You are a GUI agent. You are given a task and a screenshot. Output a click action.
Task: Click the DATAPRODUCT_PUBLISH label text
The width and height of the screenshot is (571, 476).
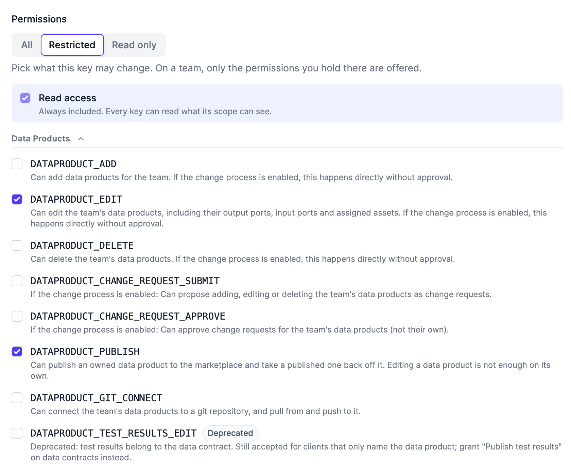pyautogui.click(x=85, y=352)
